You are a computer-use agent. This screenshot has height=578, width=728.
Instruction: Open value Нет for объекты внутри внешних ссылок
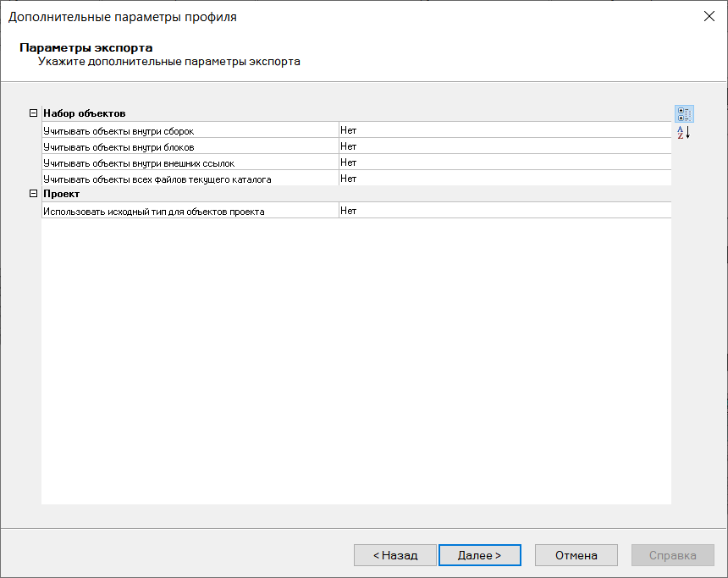click(505, 162)
